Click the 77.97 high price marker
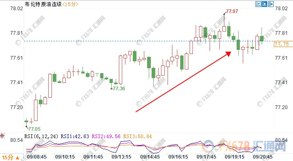293x161 pixels. pos(232,11)
